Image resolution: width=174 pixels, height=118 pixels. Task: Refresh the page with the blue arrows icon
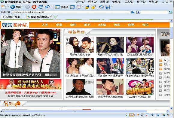[x=41, y=7]
